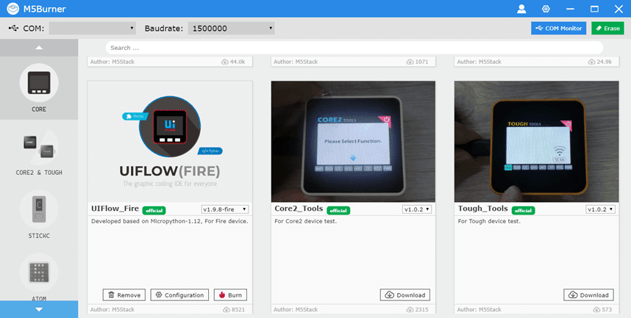
Task: Minimize the M5Burner window
Action: [x=570, y=9]
